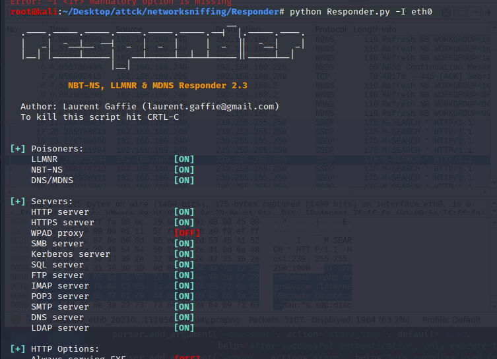Open the Wireshark filter history dropdown
This screenshot has height=359, width=497.
pyautogui.click(x=476, y=13)
